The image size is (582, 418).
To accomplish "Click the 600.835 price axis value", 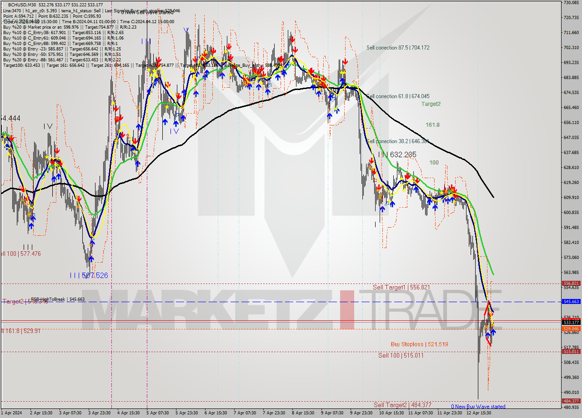I will click(571, 212).
